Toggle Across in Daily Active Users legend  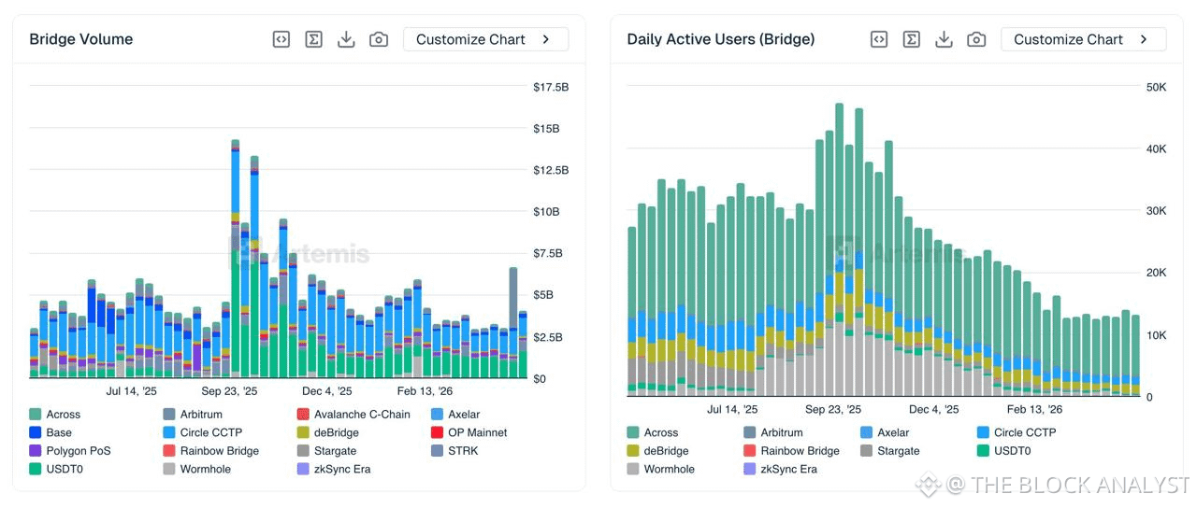point(653,432)
